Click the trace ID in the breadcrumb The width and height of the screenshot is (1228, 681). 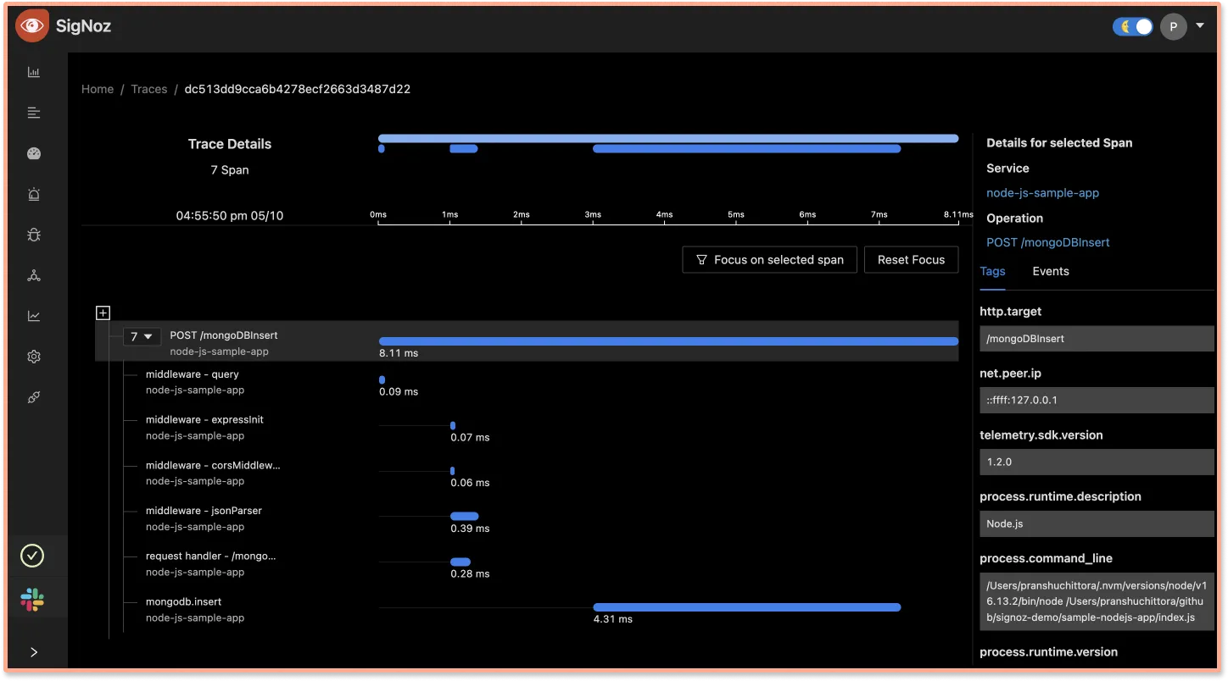[x=298, y=89]
